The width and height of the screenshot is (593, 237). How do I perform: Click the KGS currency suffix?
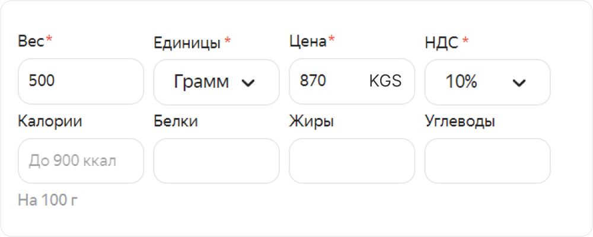[x=385, y=81]
